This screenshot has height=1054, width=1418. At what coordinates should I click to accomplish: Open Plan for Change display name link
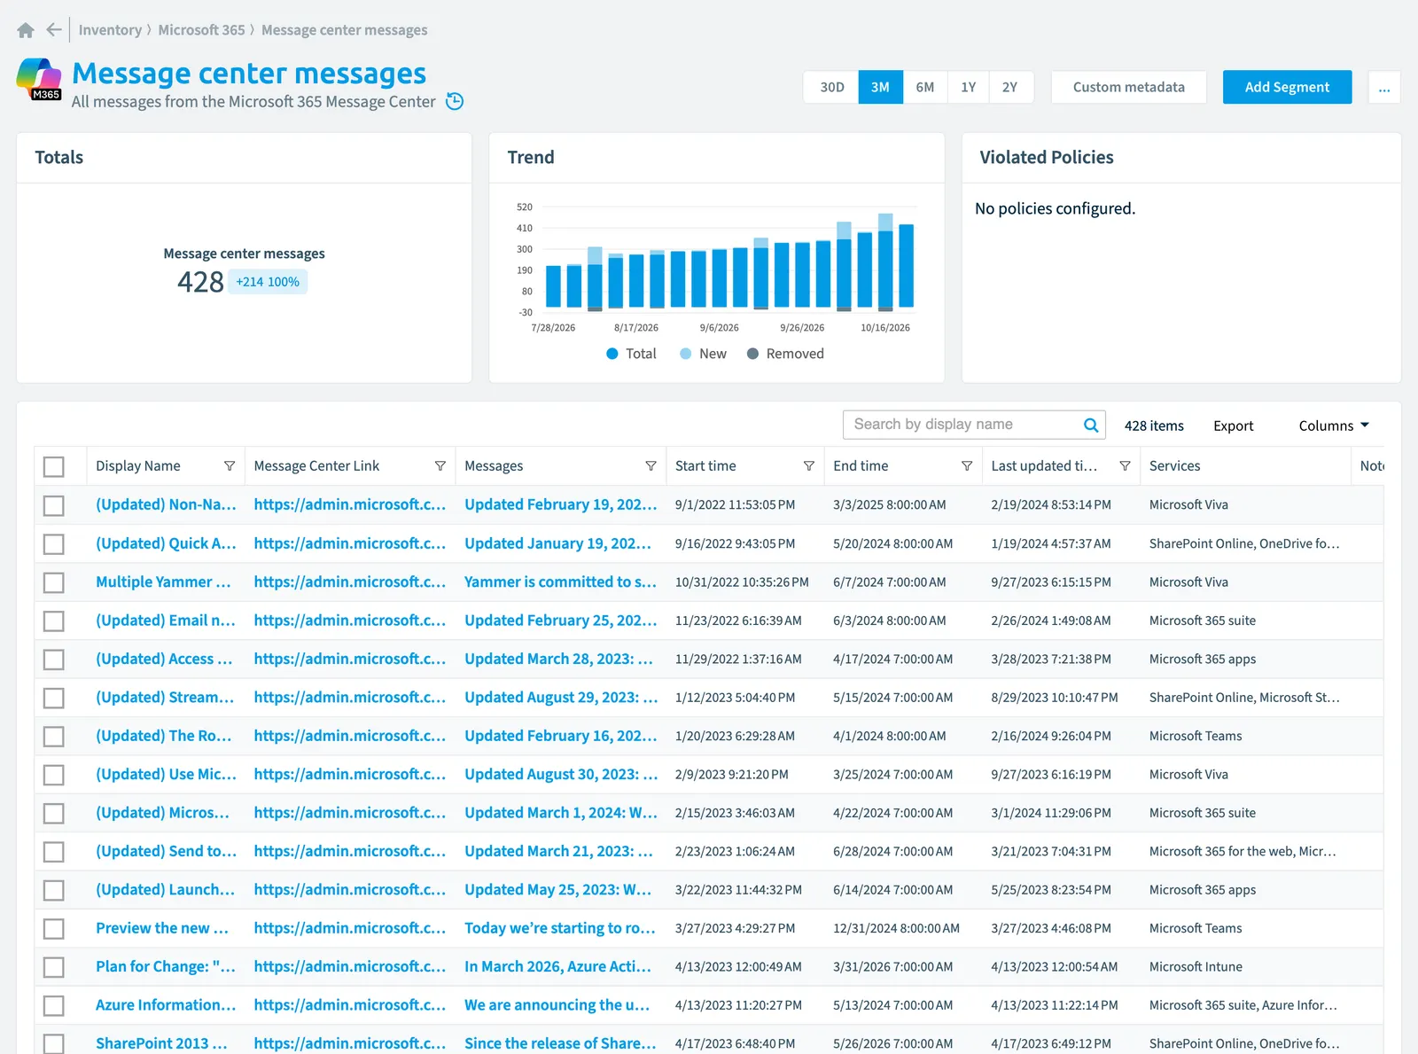[166, 966]
